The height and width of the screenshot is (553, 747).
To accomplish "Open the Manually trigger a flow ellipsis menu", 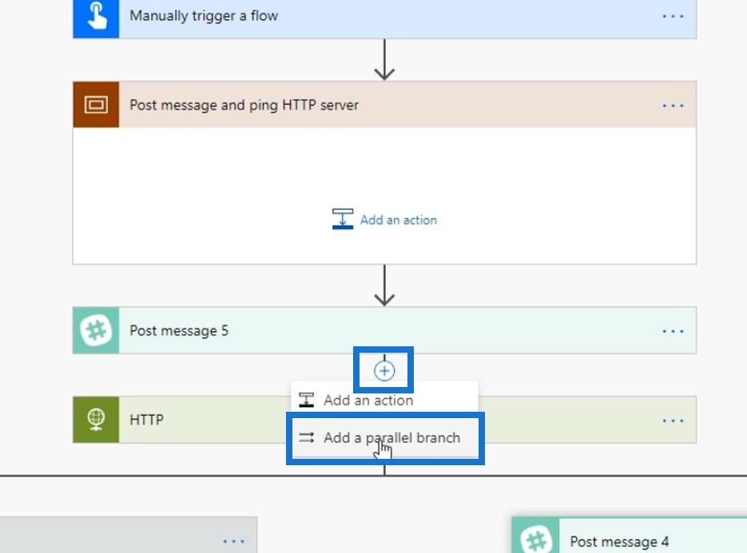I will tap(673, 16).
